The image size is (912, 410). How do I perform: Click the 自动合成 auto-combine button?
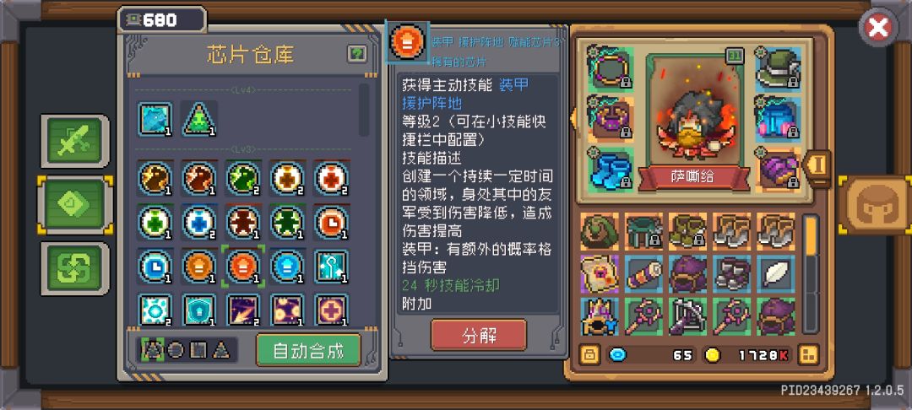[308, 350]
